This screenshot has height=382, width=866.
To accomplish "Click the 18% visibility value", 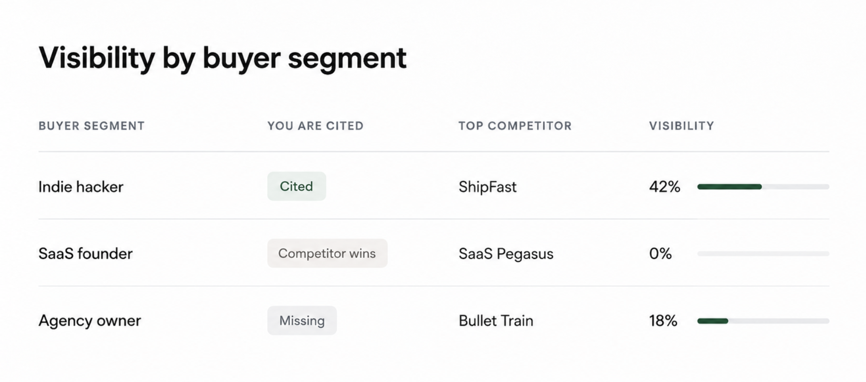I will click(663, 320).
